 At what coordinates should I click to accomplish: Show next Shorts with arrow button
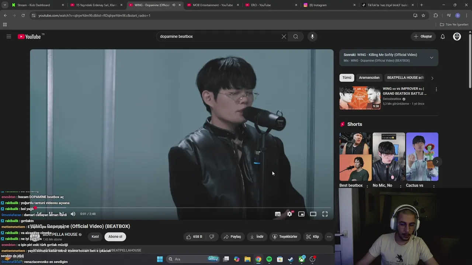coord(437,162)
